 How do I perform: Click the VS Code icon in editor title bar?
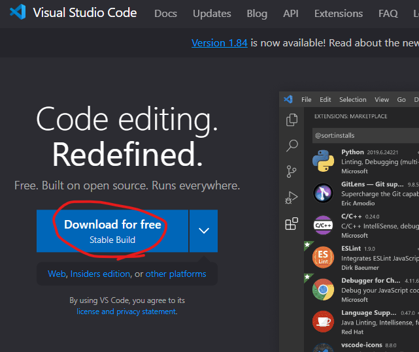pyautogui.click(x=288, y=99)
